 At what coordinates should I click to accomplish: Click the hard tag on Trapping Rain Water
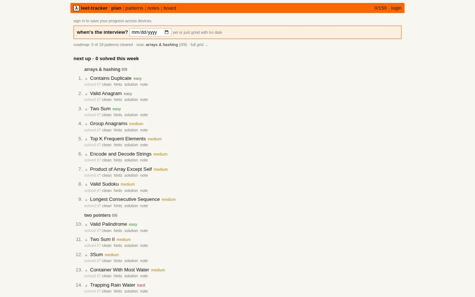141,285
